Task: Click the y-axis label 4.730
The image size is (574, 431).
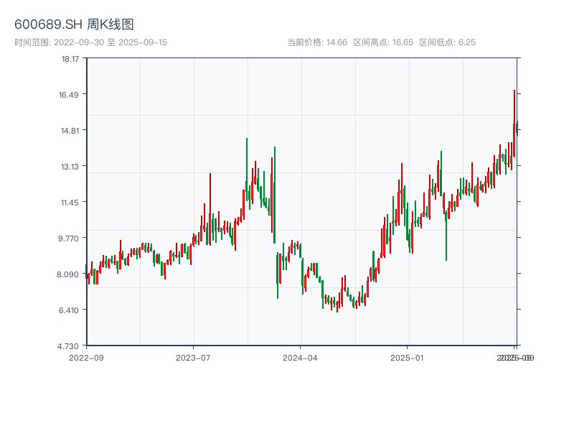Action: tap(68, 346)
